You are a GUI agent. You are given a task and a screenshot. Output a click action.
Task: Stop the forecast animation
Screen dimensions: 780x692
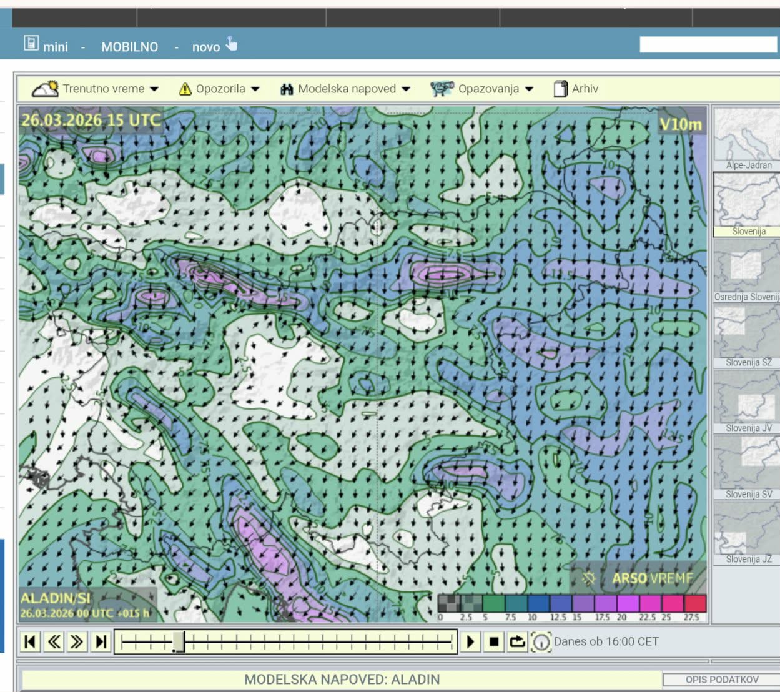494,641
